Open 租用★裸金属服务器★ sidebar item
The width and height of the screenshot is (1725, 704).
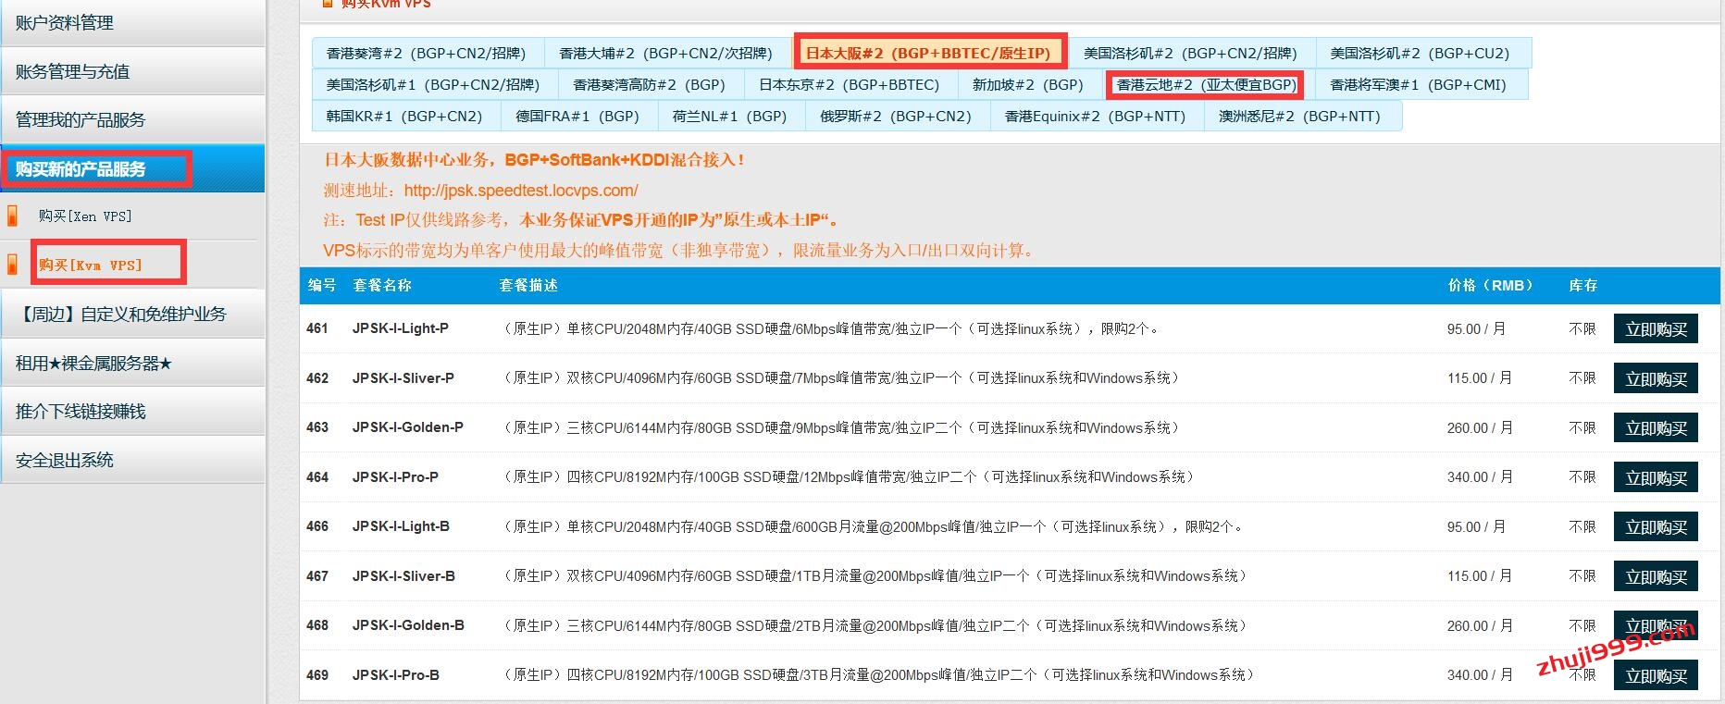coord(93,364)
